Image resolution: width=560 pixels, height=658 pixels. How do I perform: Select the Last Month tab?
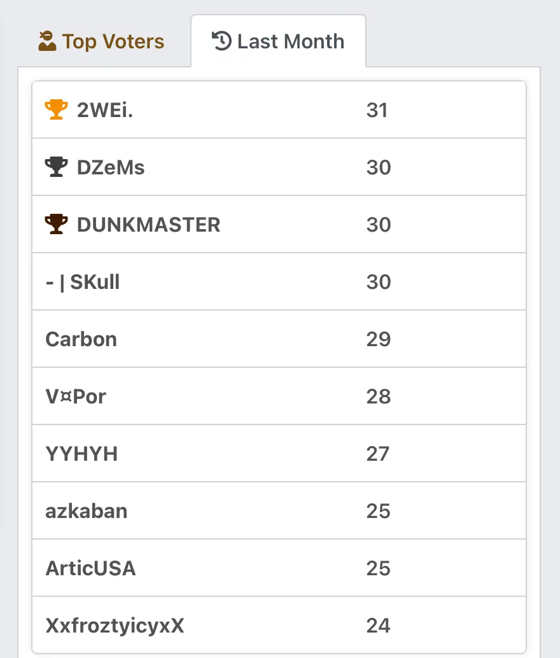click(278, 41)
